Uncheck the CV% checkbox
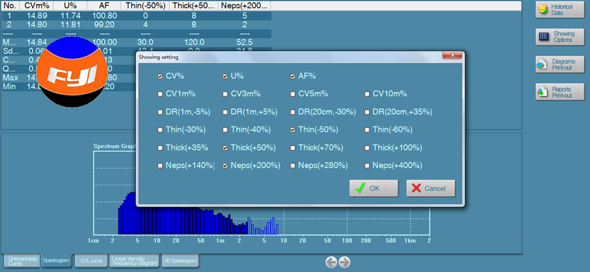 point(160,76)
